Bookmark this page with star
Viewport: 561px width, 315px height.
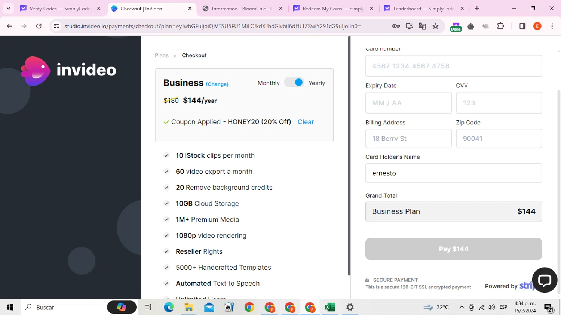point(435,26)
